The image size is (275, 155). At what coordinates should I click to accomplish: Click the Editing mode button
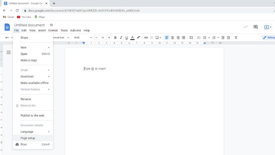[268, 38]
